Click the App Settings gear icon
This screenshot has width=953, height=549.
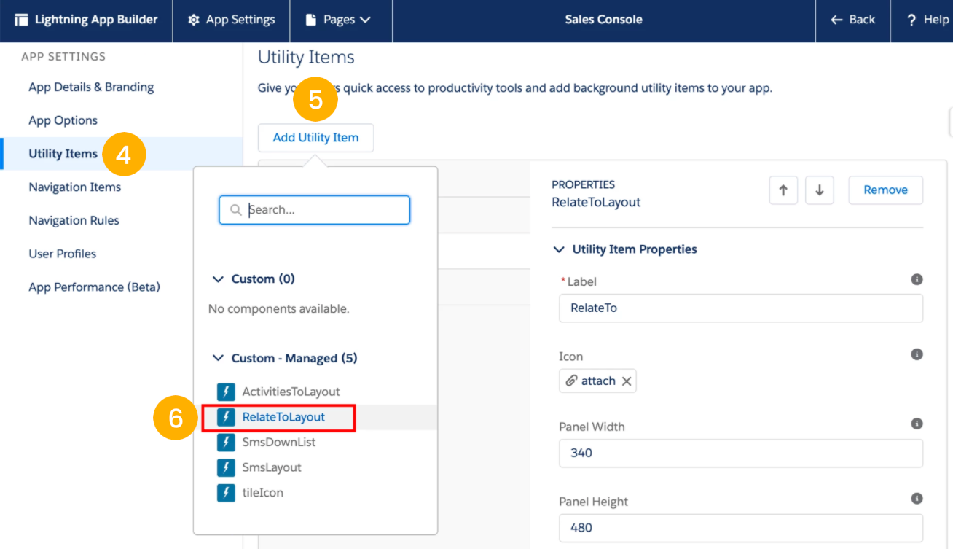click(x=194, y=20)
